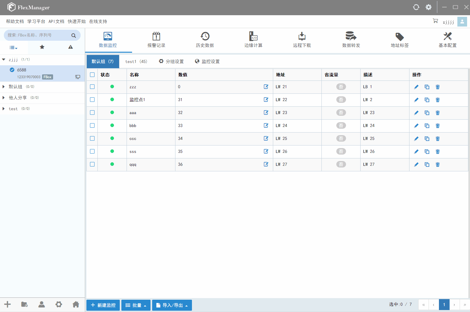Expand the test group
Screen dimensions: 470x312
[x=4, y=109]
